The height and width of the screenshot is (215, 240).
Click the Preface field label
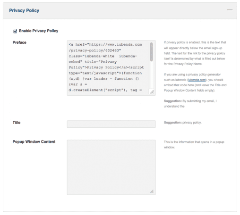tap(19, 42)
